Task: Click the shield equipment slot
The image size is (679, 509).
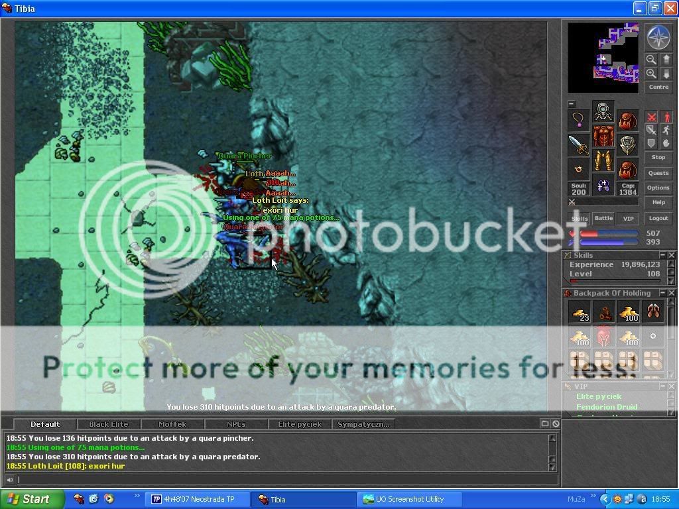Action: coord(627,145)
